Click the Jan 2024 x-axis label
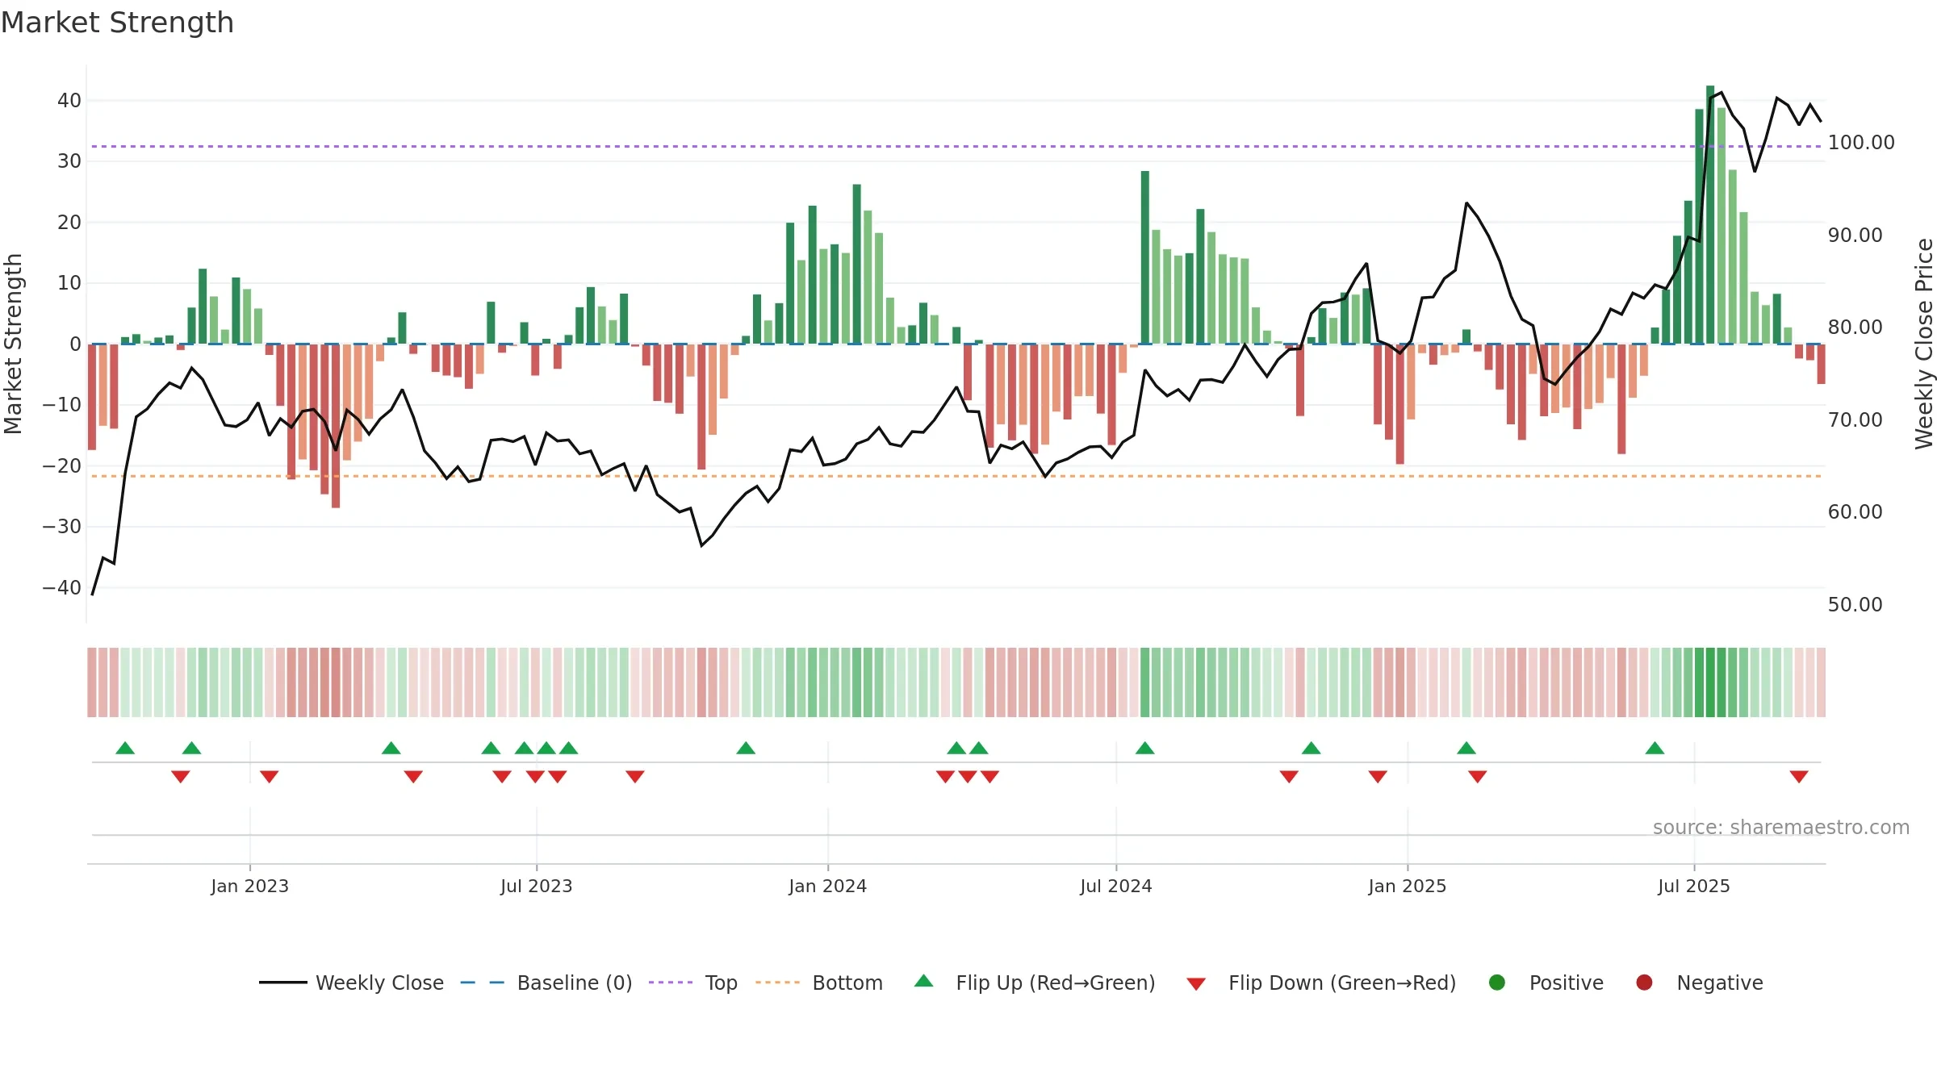Viewport: 1937px width, 1089px height. (x=827, y=886)
